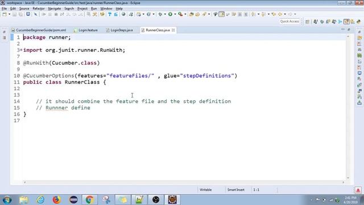The image size is (364, 205).
Task: Click the Search flashlight toolbar icon
Action: pos(204,14)
